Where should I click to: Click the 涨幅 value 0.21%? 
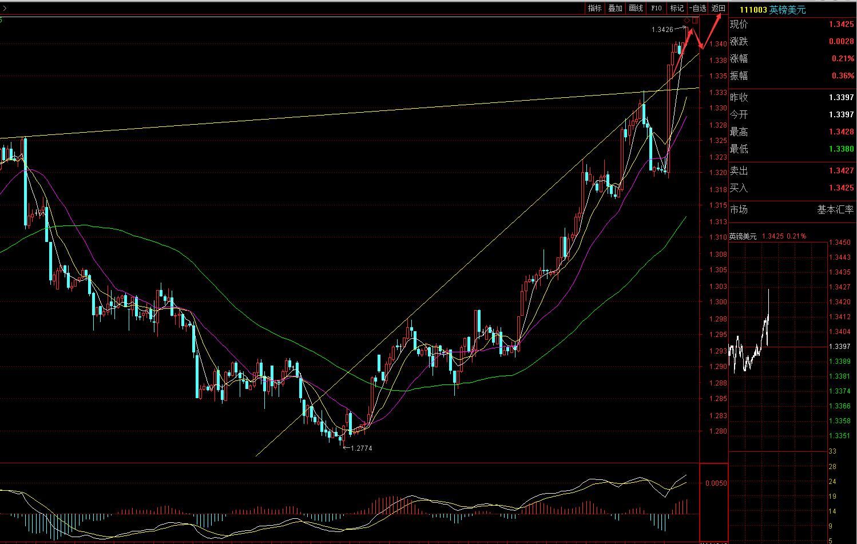pyautogui.click(x=843, y=59)
